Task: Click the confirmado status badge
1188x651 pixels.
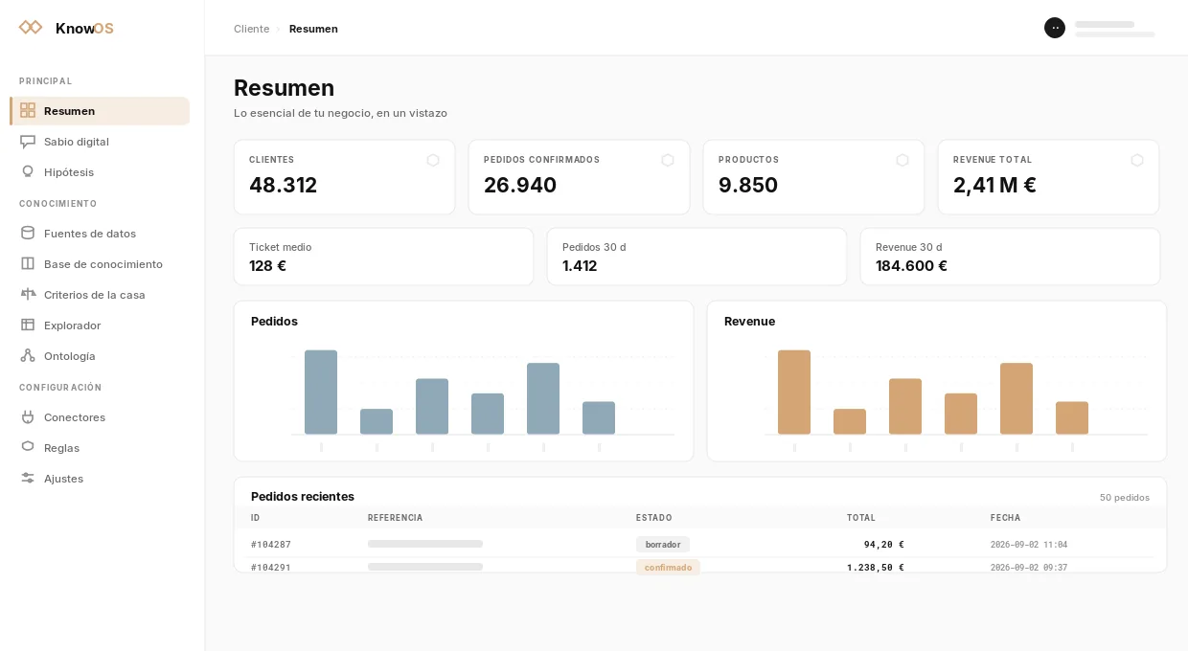Action: pos(668,568)
